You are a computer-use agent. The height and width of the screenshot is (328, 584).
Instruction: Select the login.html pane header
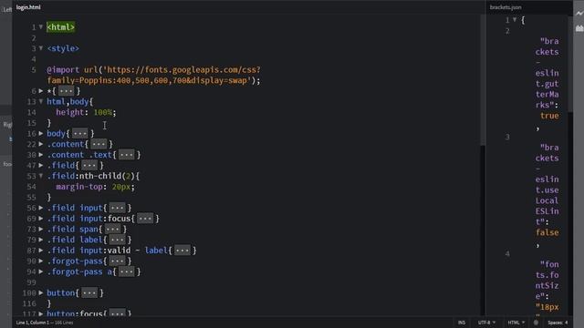pos(28,7)
